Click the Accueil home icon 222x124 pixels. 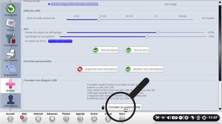tap(10, 119)
